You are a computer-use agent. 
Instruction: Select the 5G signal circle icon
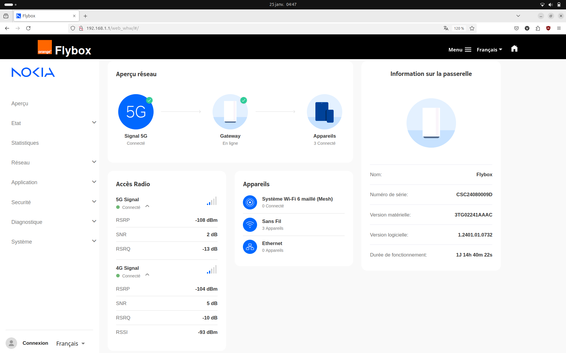136,112
